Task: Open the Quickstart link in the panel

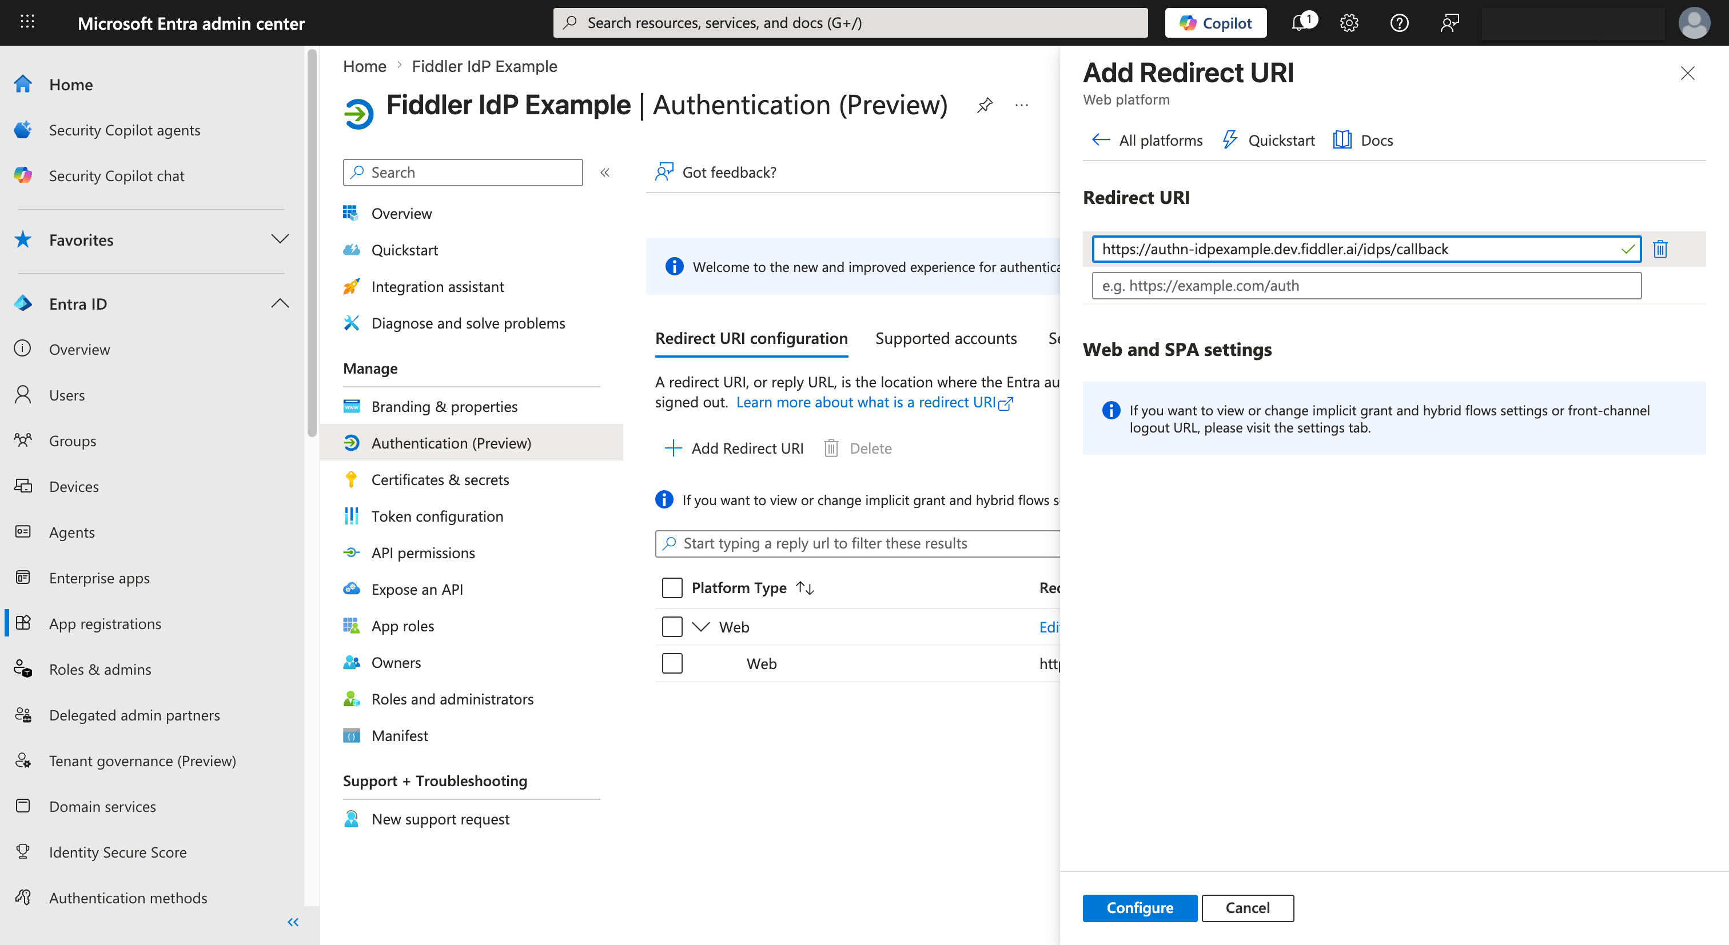Action: point(1268,140)
